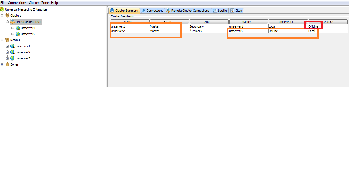Select the umserver2 Name cell in table

(130, 31)
